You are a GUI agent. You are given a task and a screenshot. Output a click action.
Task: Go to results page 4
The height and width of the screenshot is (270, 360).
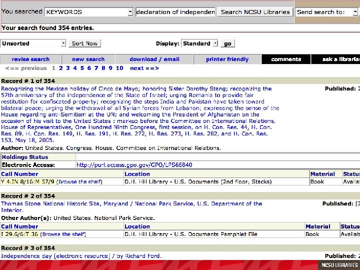[75, 68]
